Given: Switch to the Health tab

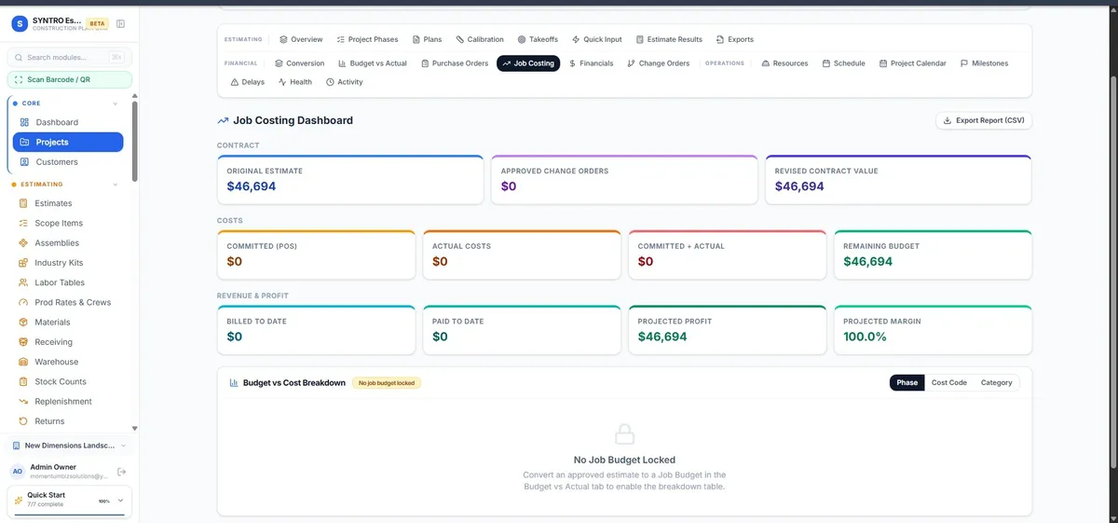Looking at the screenshot, I should (x=295, y=82).
